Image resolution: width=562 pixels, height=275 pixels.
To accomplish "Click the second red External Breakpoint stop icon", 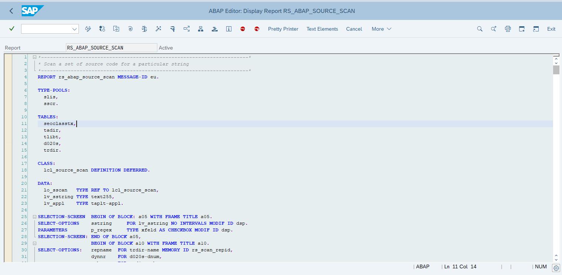I will coord(257,29).
